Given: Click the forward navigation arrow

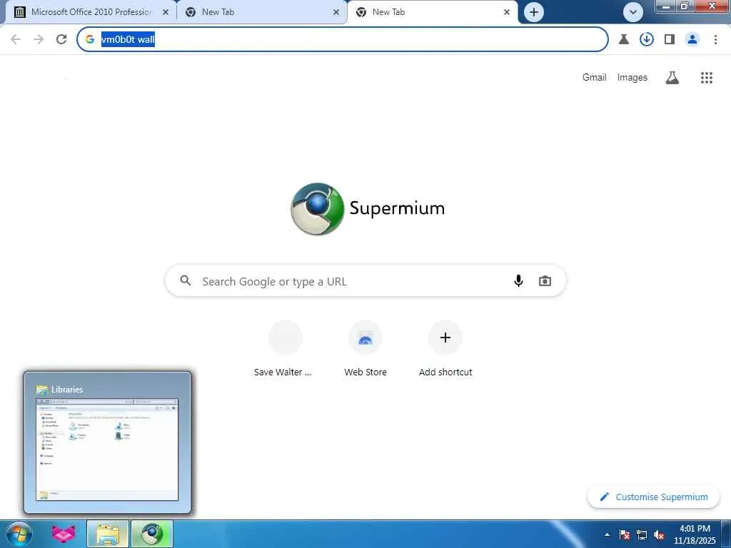Looking at the screenshot, I should (39, 39).
